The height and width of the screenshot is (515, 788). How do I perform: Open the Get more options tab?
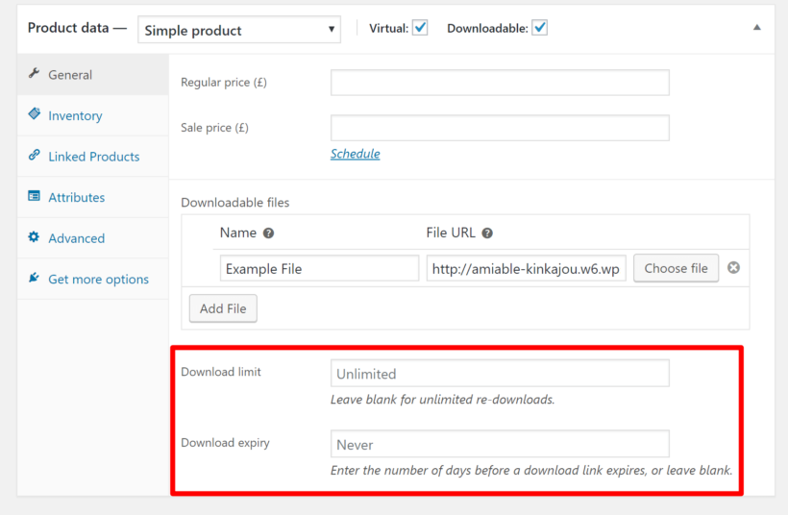pos(93,279)
